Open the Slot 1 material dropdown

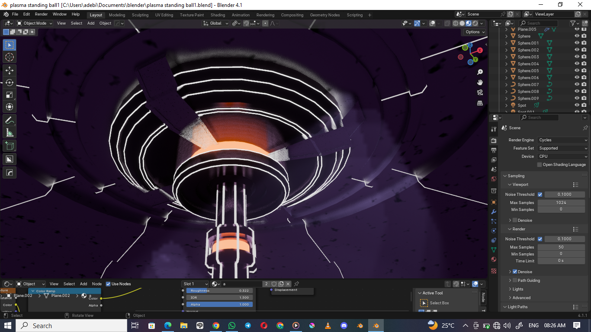(195, 284)
